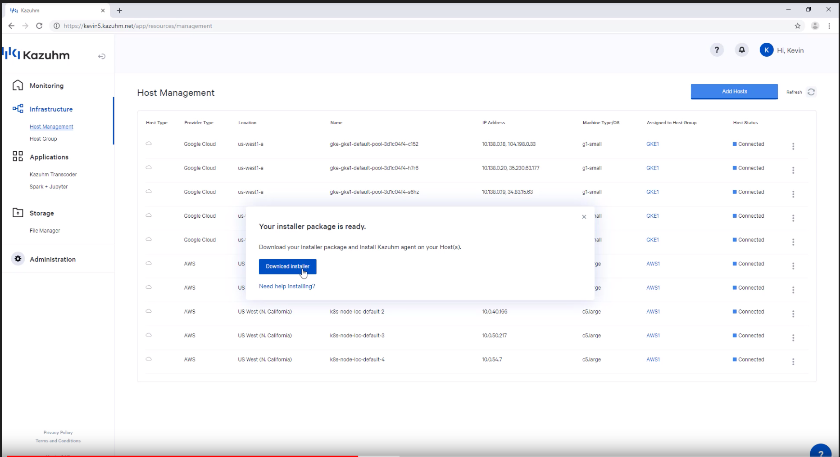The height and width of the screenshot is (457, 840).
Task: Click the browser back arrow
Action: point(11,26)
